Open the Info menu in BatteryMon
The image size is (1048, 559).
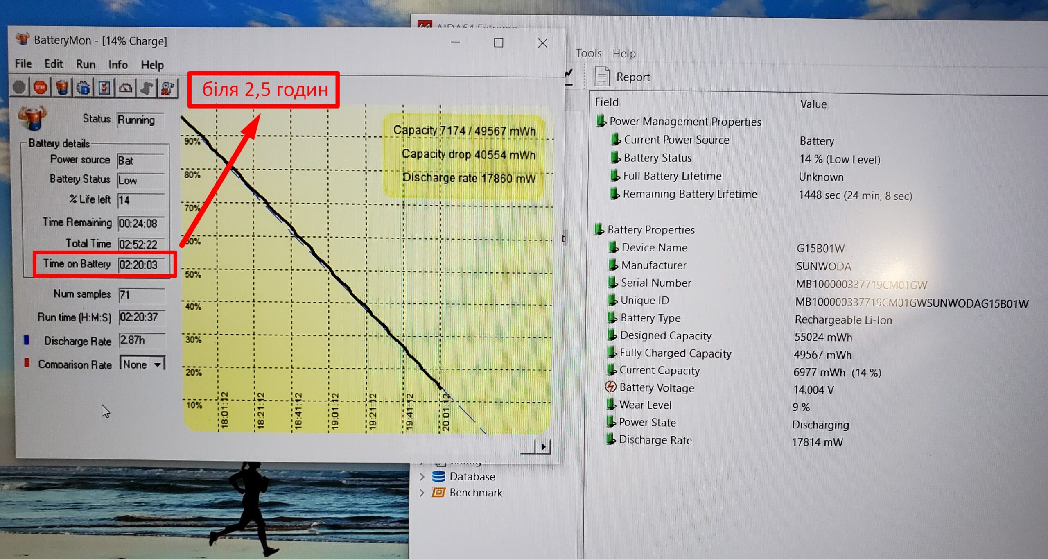click(118, 65)
